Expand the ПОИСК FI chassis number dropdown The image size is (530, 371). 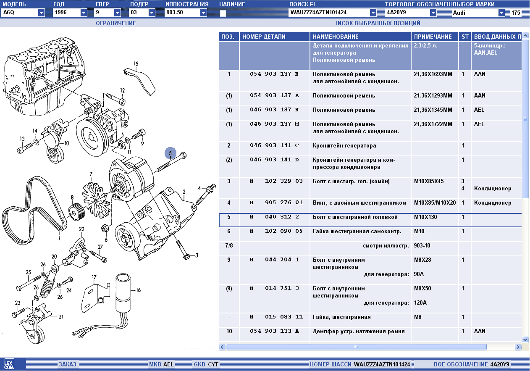coord(373,13)
